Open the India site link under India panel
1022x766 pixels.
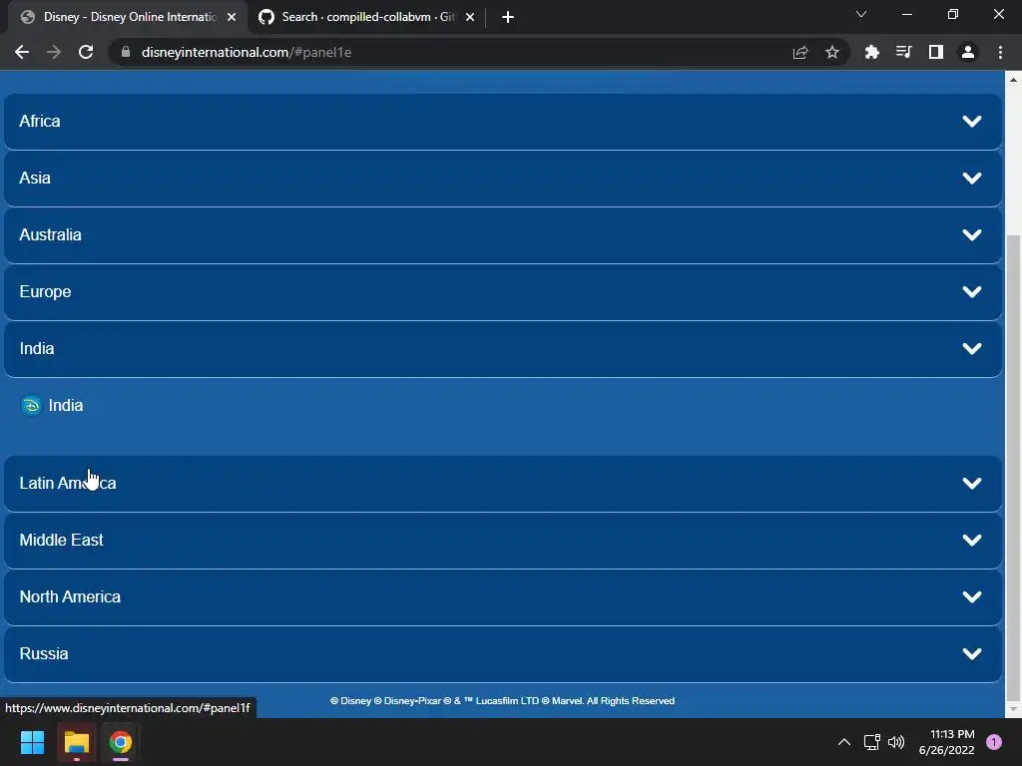pos(66,405)
